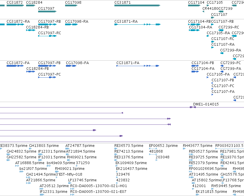Select transcript CG31871-RA
Viewport: 244px width, 196px height.
click(x=137, y=24)
